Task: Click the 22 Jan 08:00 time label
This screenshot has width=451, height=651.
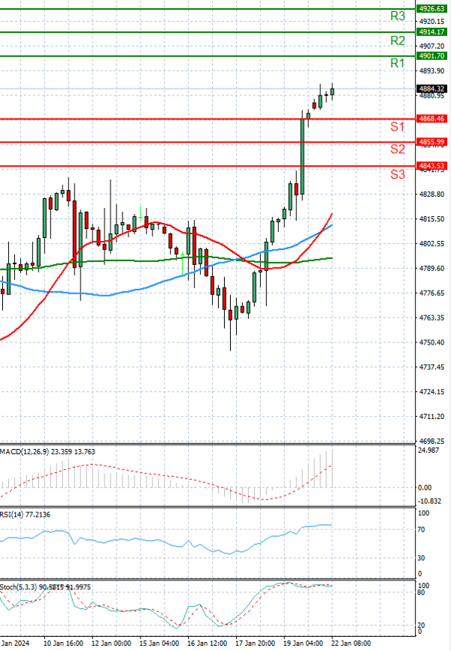Action: pyautogui.click(x=351, y=643)
